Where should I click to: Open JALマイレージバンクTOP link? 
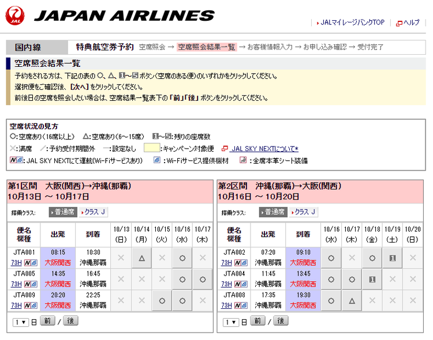(352, 22)
